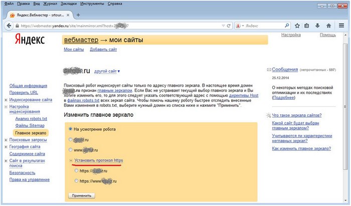Viewport: 351px width, 206px height.
Task: Open the bookmarks list icon
Action: 307,26
